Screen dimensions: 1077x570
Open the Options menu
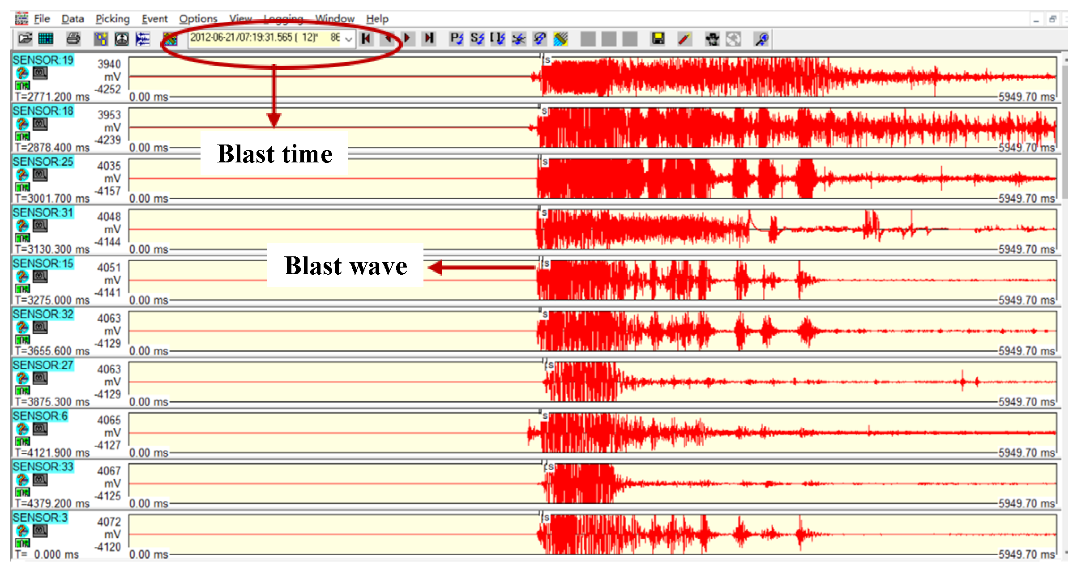coord(198,19)
